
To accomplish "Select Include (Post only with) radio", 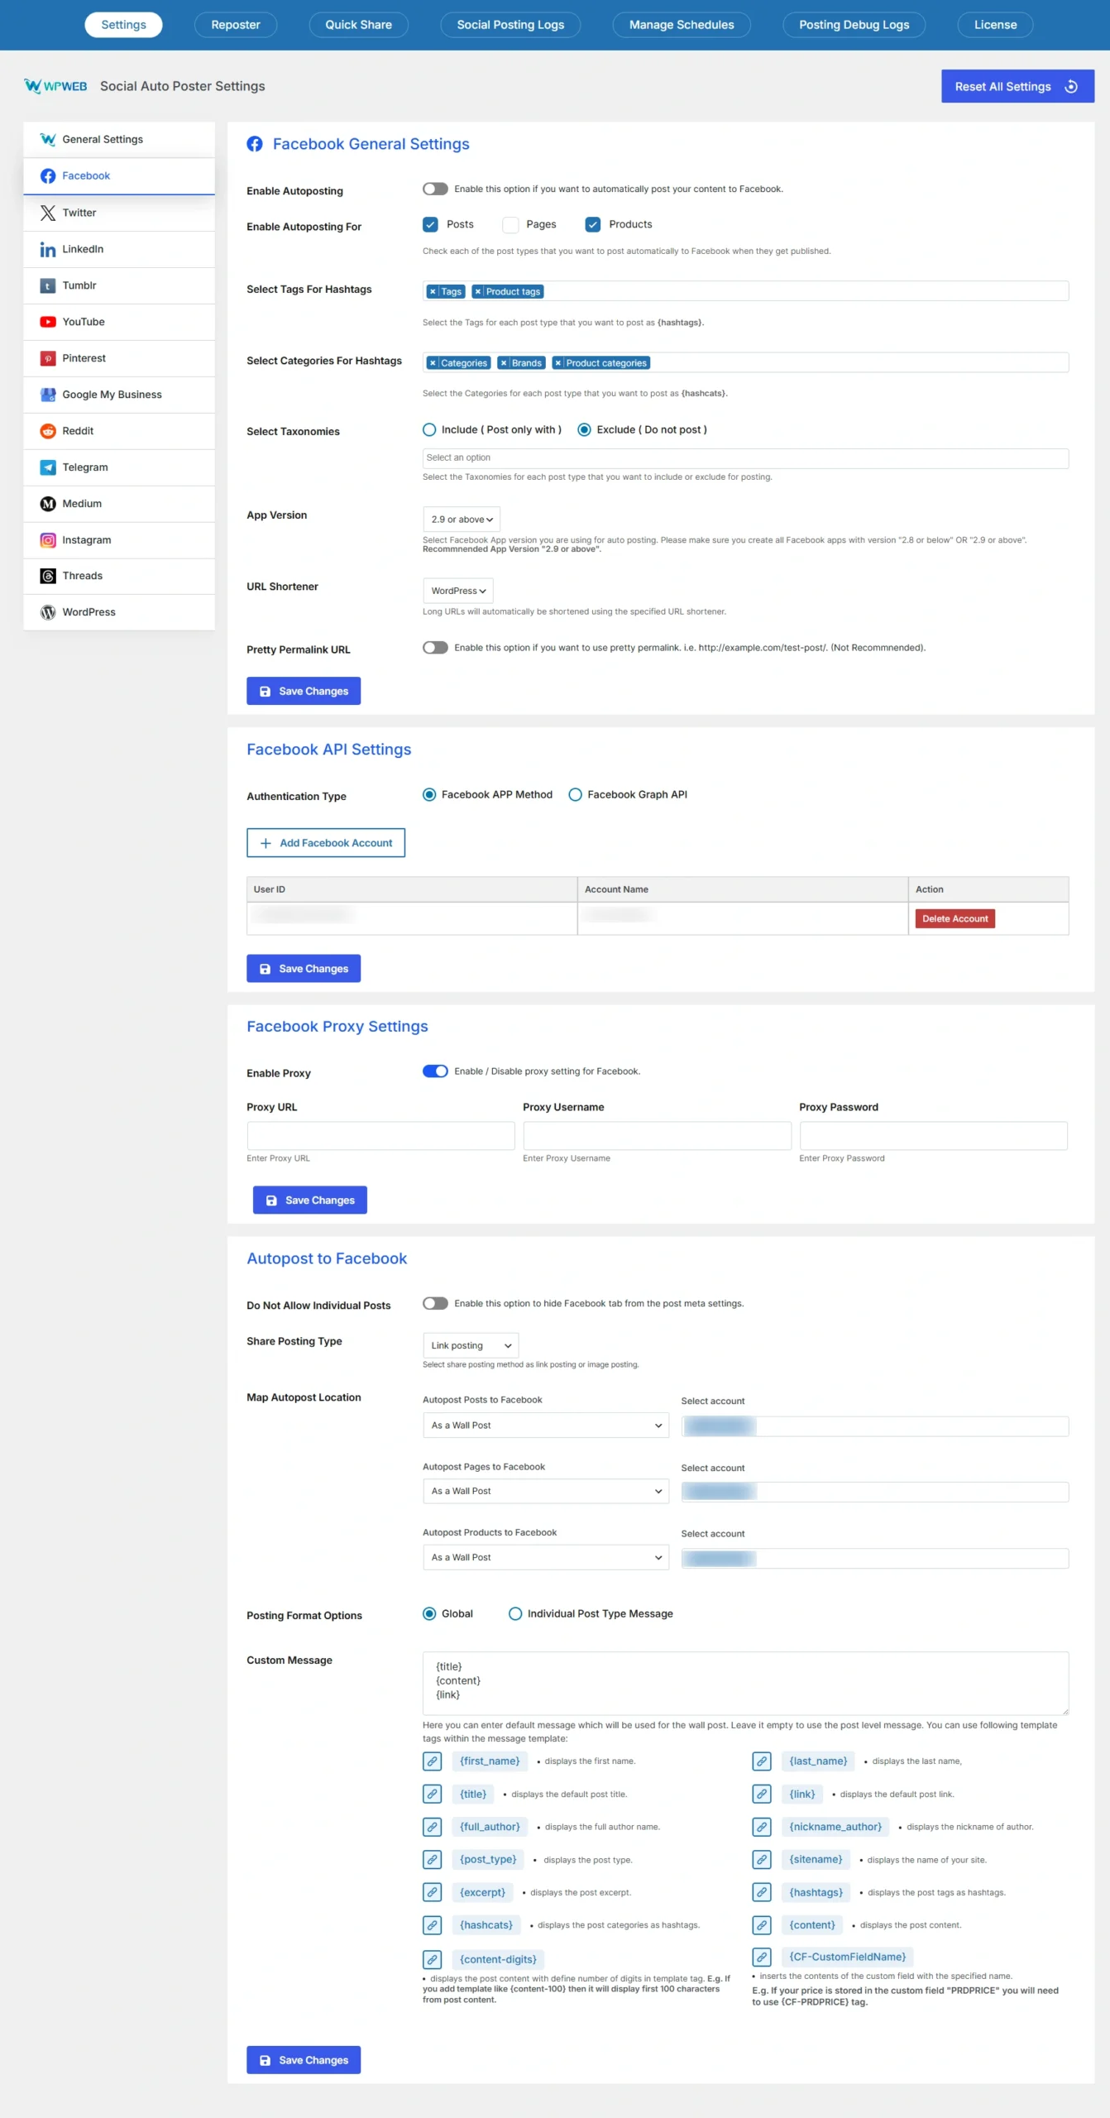I will 429,430.
